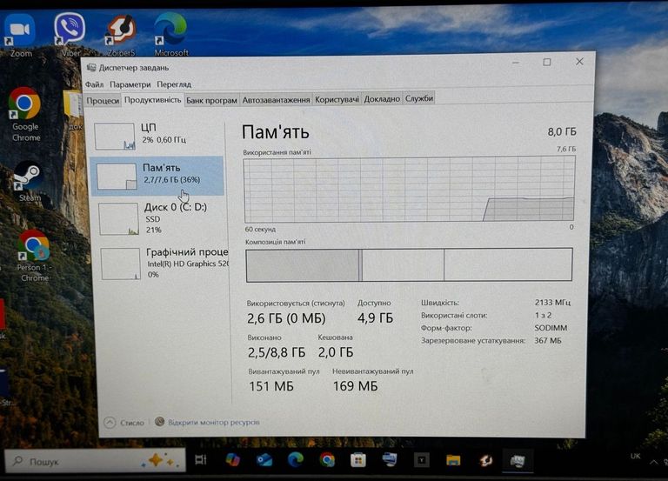Switch to the Процеси tab
The height and width of the screenshot is (481, 668).
[103, 101]
